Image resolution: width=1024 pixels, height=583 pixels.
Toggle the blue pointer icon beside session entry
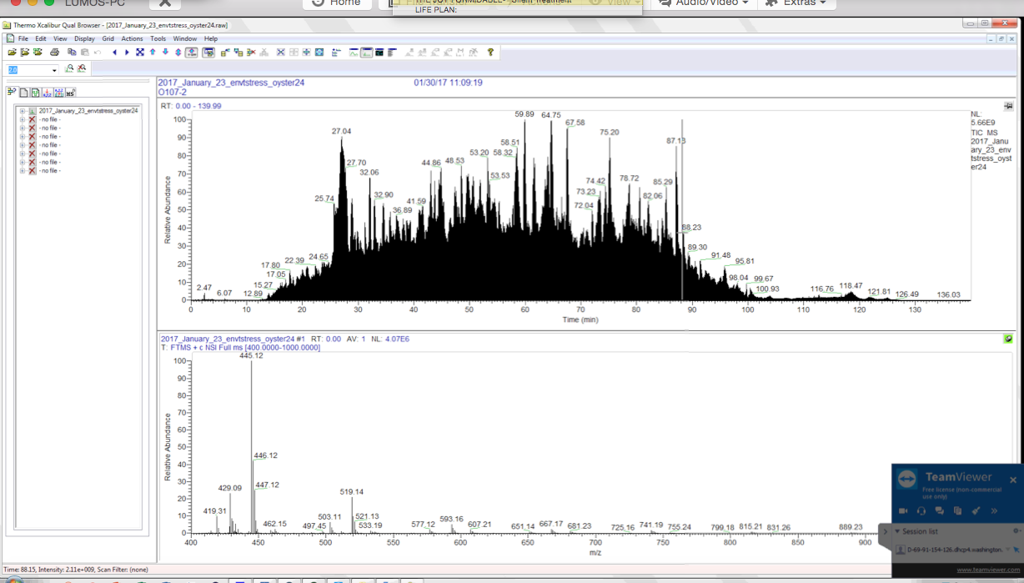[1016, 550]
